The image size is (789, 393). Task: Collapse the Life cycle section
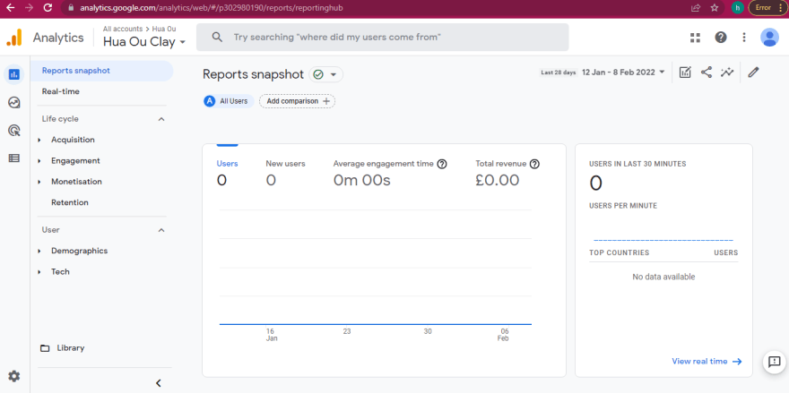click(161, 119)
